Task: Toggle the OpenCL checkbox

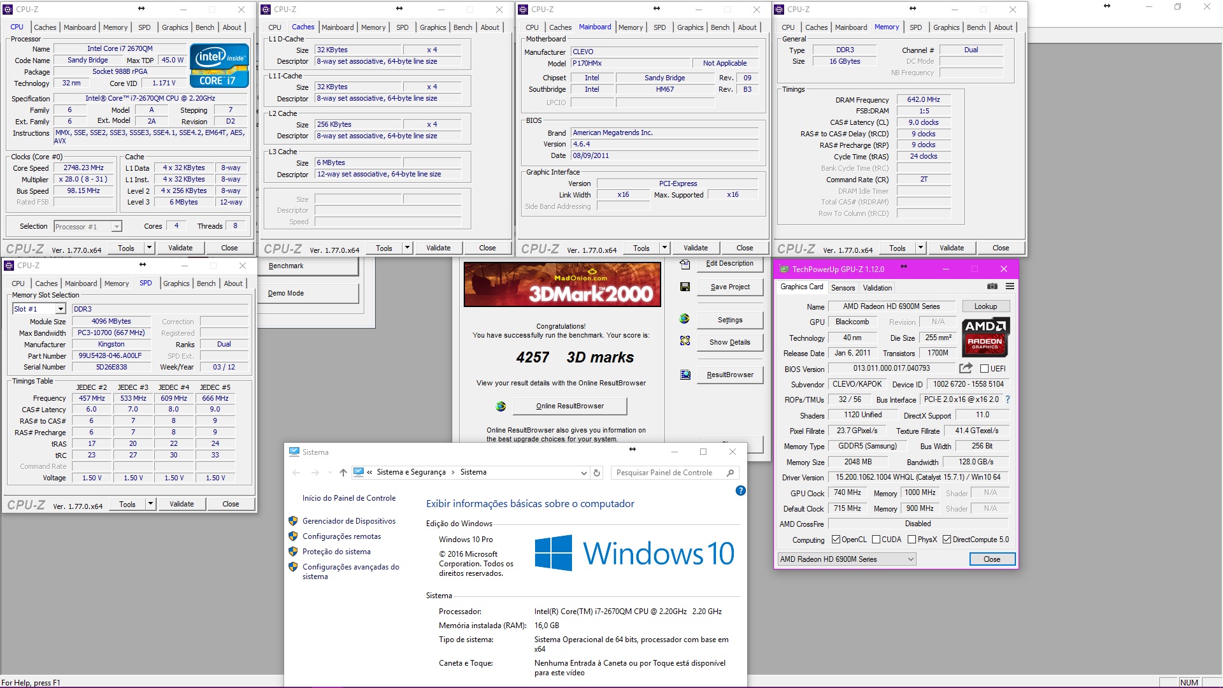Action: pyautogui.click(x=836, y=540)
